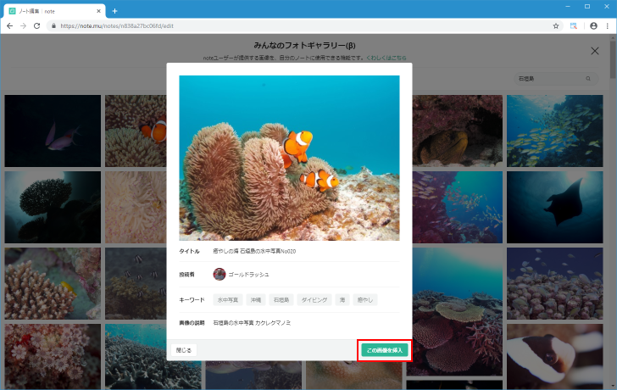Screen dimensions: 617x390
Task: Select the moray eel thumbnail
Action: click(x=458, y=131)
